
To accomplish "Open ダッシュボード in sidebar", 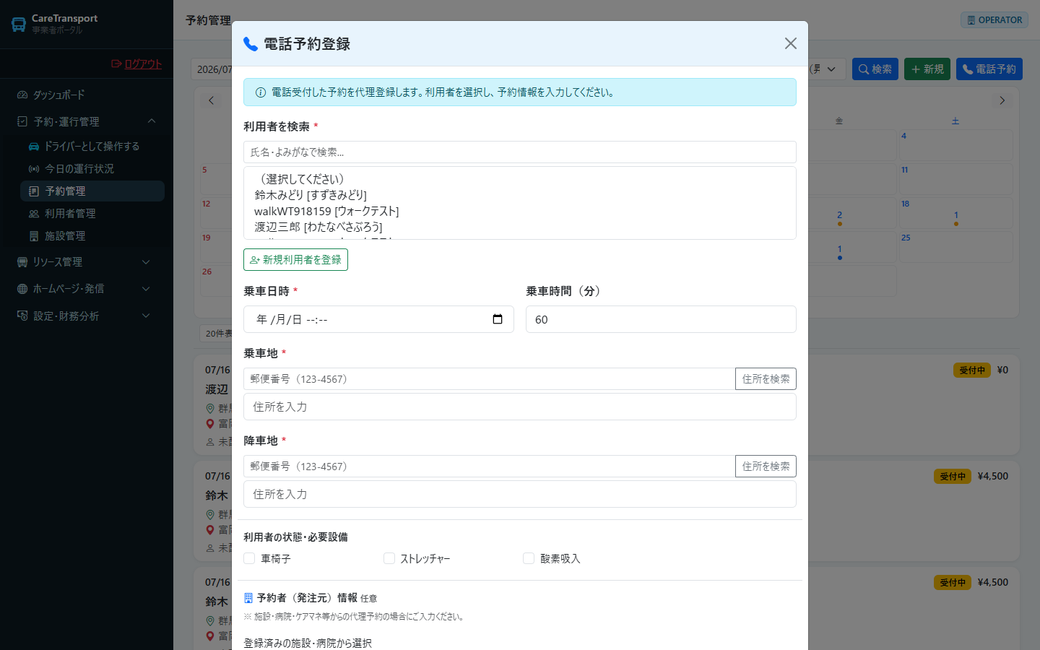I will pos(87,95).
